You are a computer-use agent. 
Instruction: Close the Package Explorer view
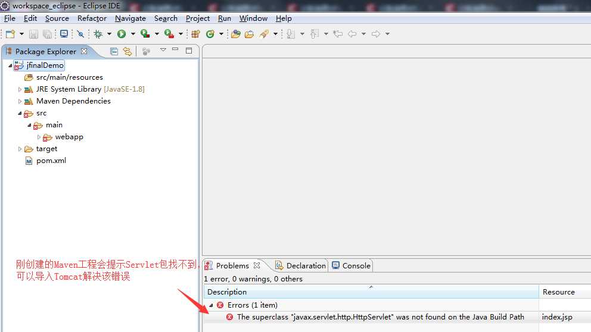click(x=85, y=51)
